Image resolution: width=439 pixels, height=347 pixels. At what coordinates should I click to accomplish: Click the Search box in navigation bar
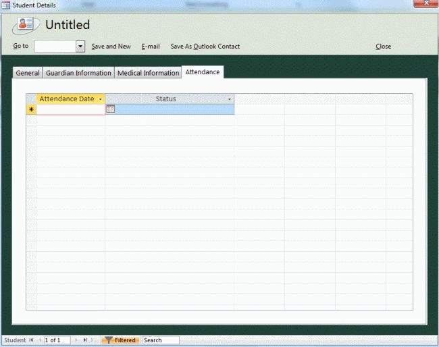click(161, 340)
